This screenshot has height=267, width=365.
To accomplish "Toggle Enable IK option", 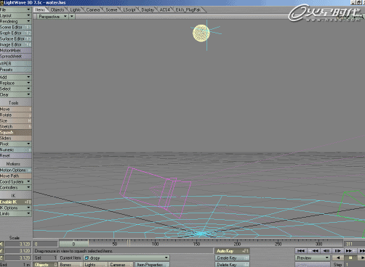I will pos(15,202).
